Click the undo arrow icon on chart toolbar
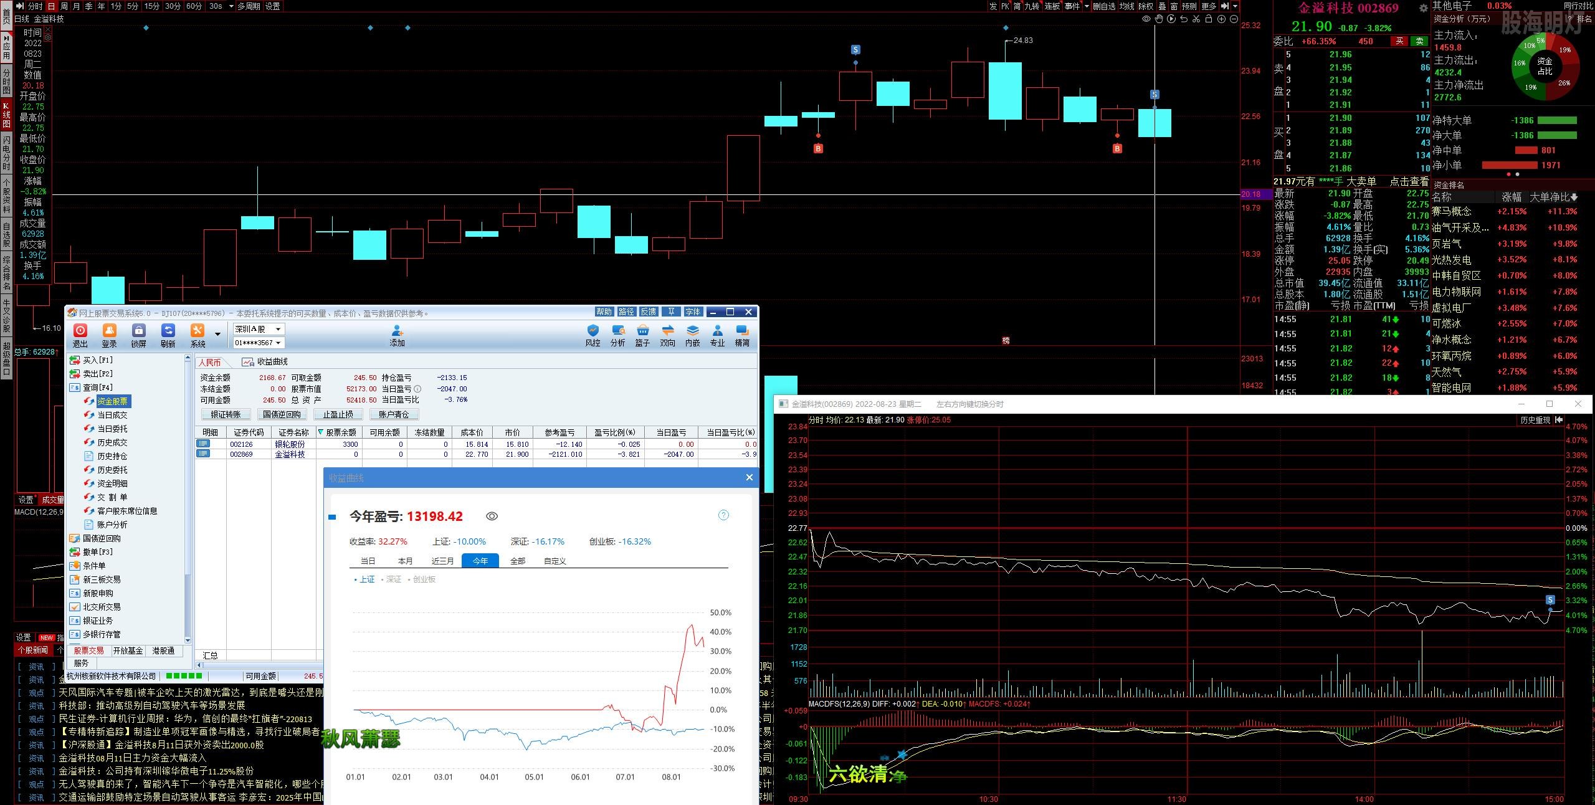1595x805 pixels. pos(1184,19)
